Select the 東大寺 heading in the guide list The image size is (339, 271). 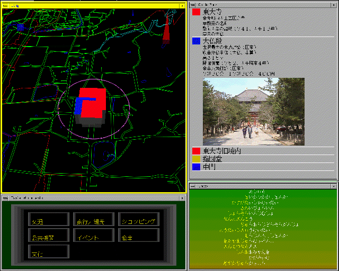[212, 12]
